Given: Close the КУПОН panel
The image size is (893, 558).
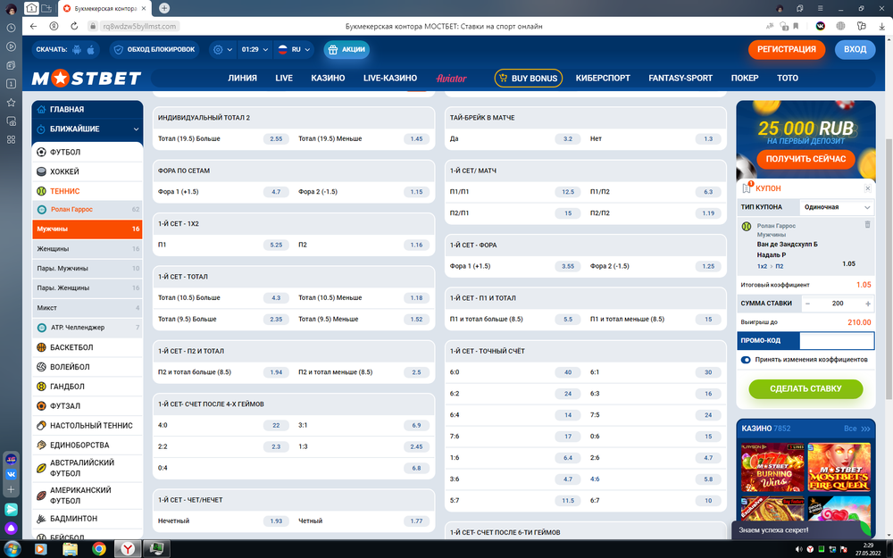Looking at the screenshot, I should 867,188.
